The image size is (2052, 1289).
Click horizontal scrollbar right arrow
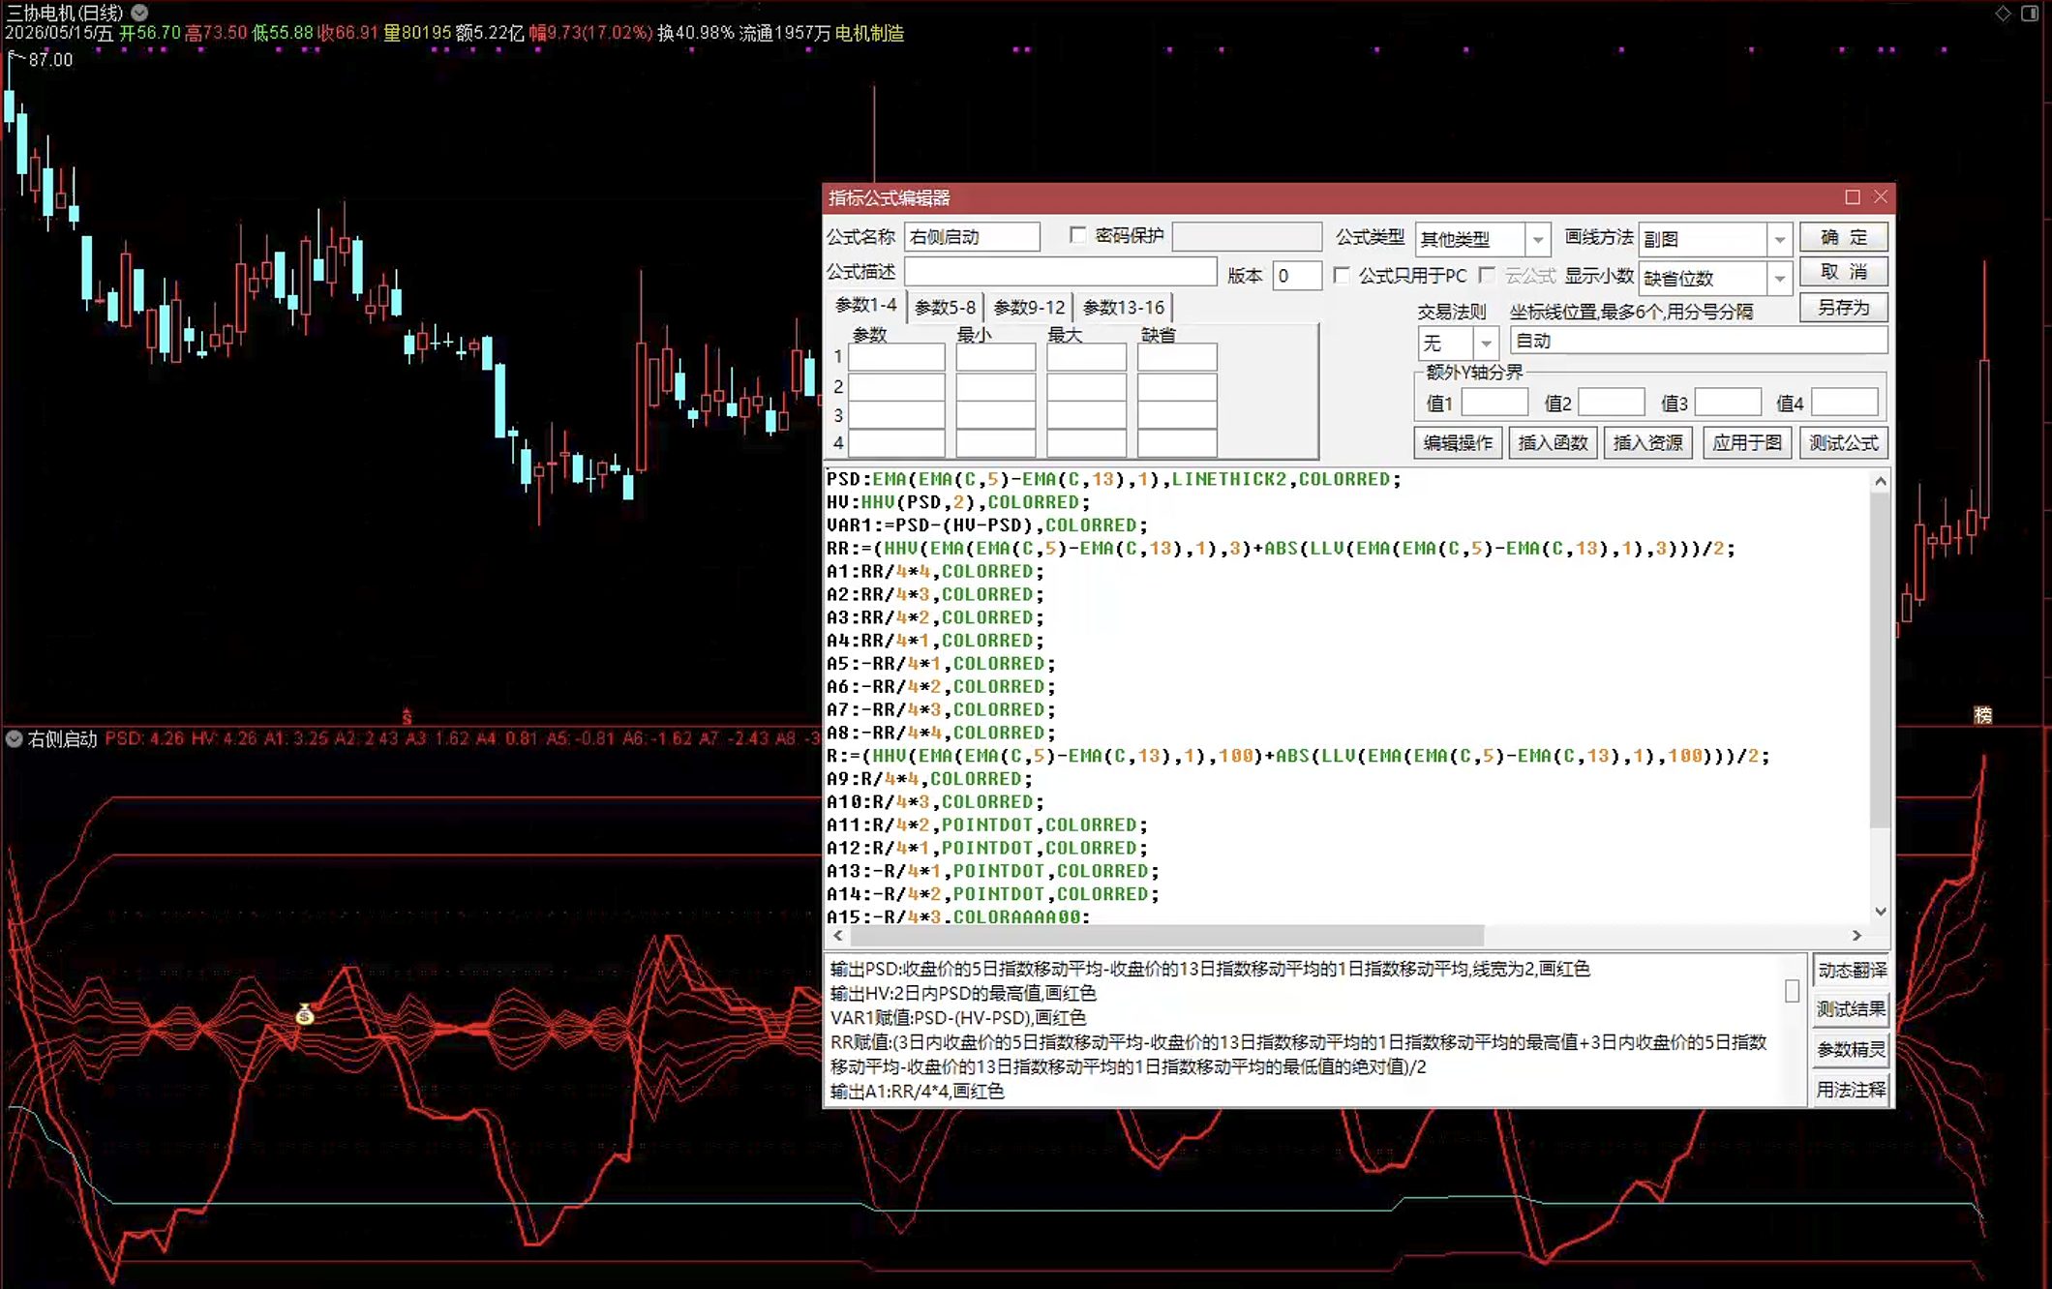(1856, 936)
